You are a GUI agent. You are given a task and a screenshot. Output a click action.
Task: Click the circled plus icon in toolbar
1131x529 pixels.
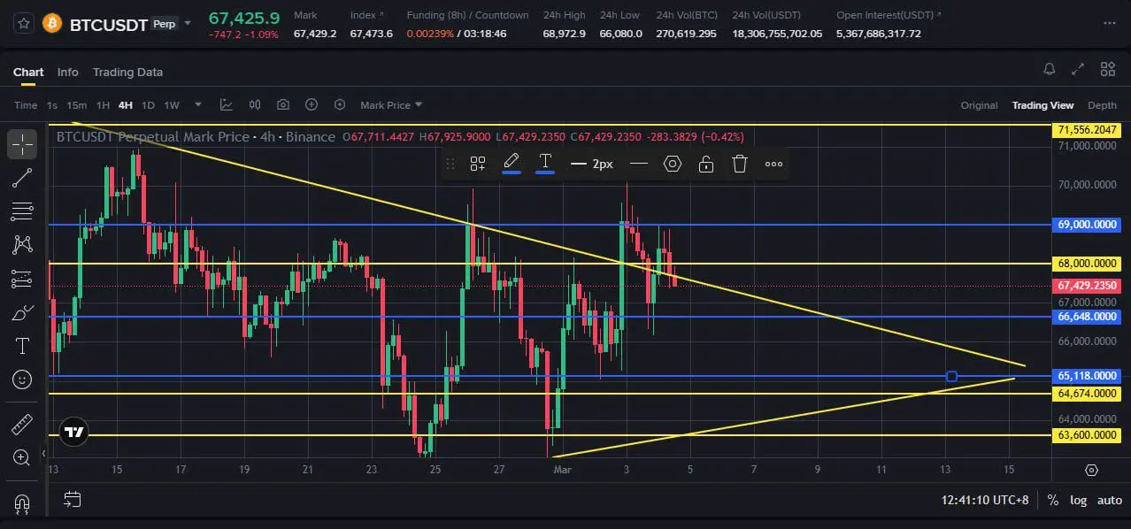[312, 104]
